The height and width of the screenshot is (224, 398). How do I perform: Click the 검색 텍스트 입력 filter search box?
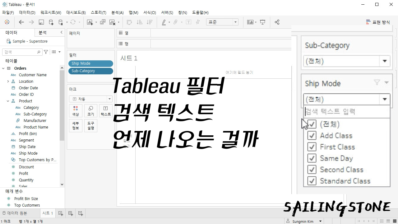[347, 111]
